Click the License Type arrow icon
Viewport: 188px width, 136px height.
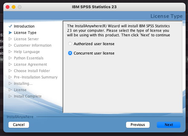10,32
